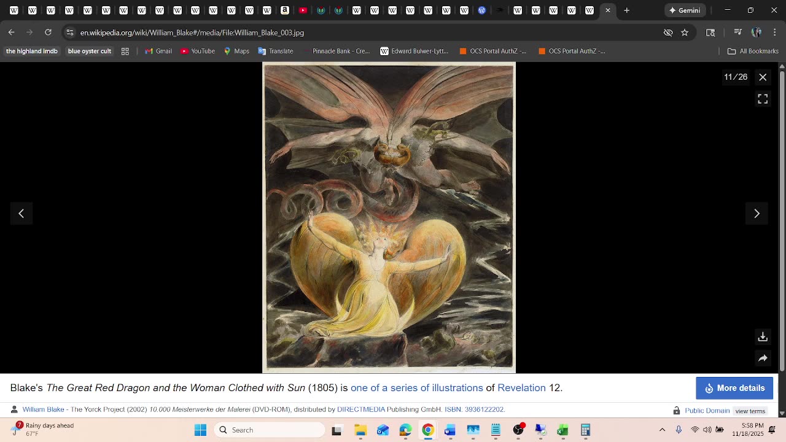786x442 pixels.
Task: Open Windows Start menu
Action: [x=200, y=430]
